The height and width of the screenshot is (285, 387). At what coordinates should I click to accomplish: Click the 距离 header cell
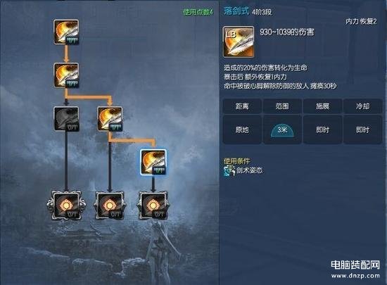click(x=242, y=106)
